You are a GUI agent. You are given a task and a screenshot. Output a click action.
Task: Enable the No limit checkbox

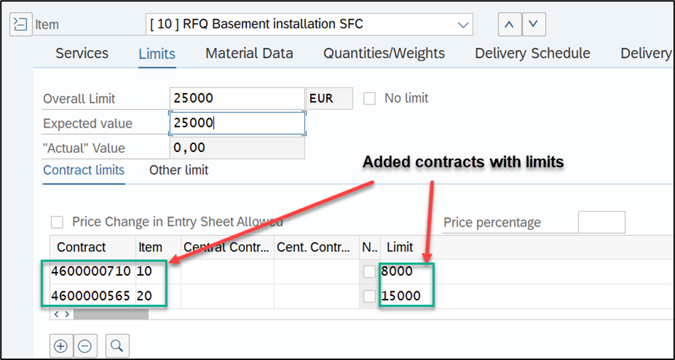[x=369, y=99]
